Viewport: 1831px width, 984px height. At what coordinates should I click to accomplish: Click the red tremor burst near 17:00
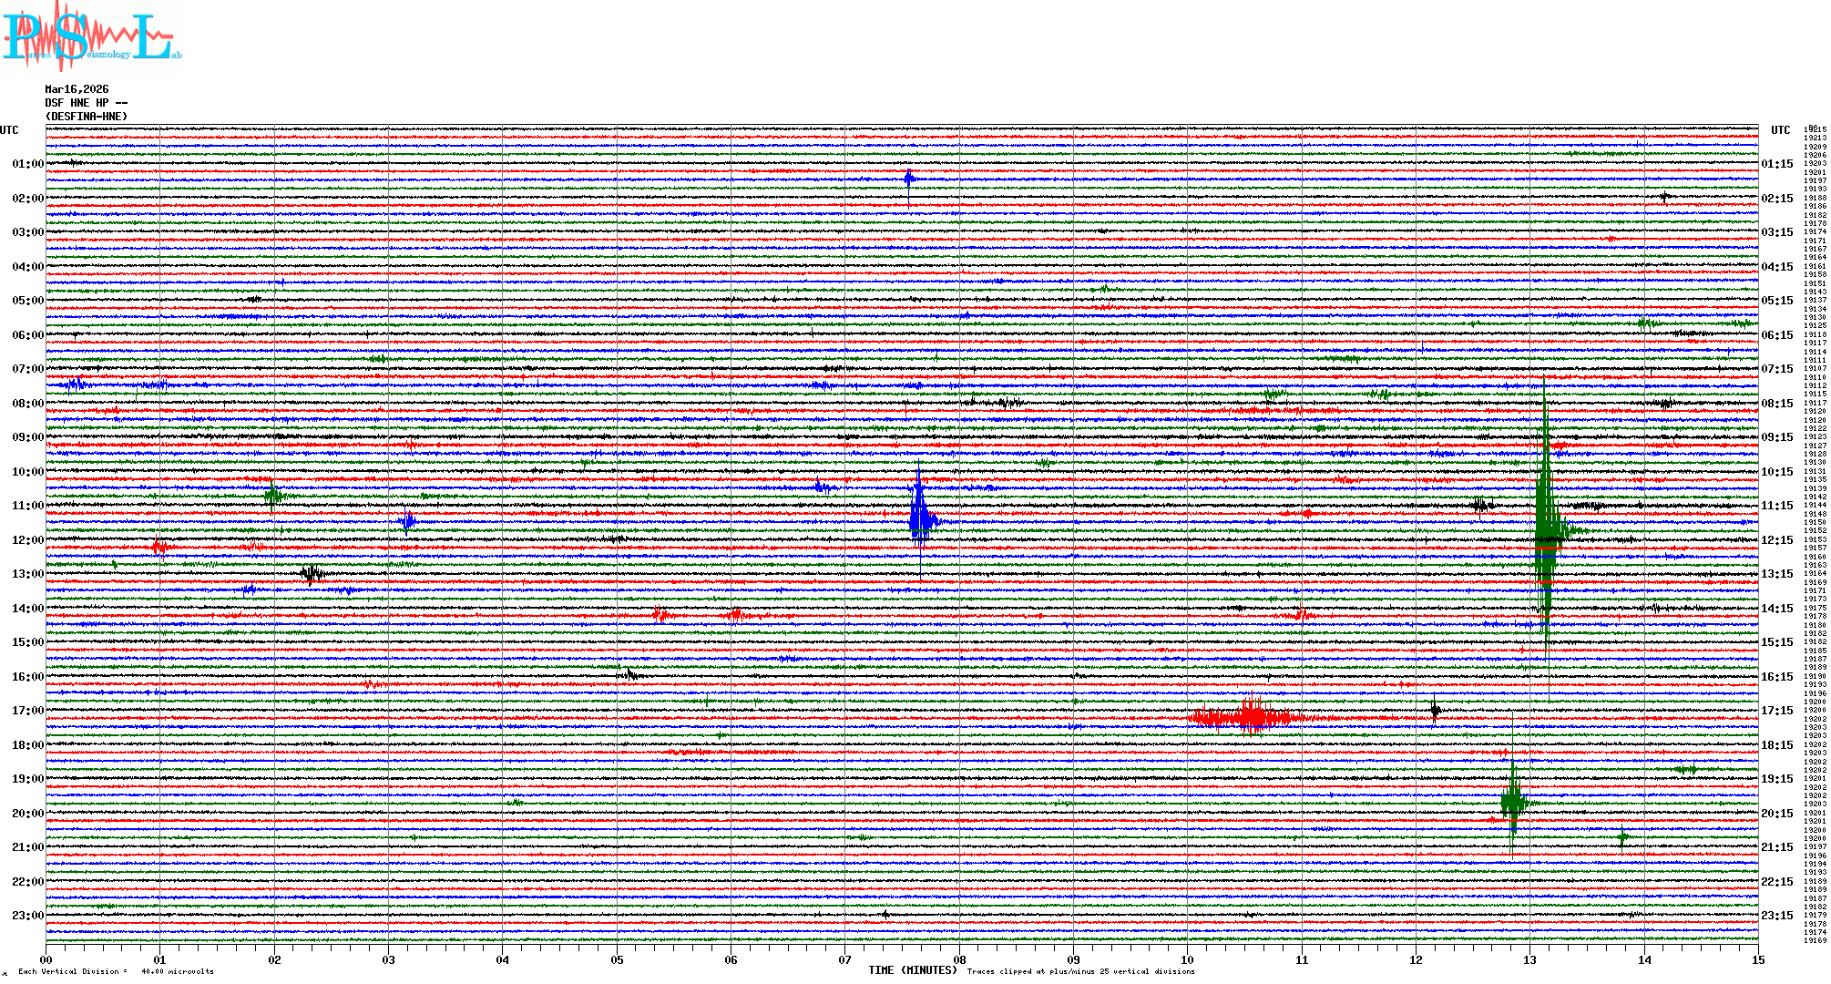(x=1250, y=716)
